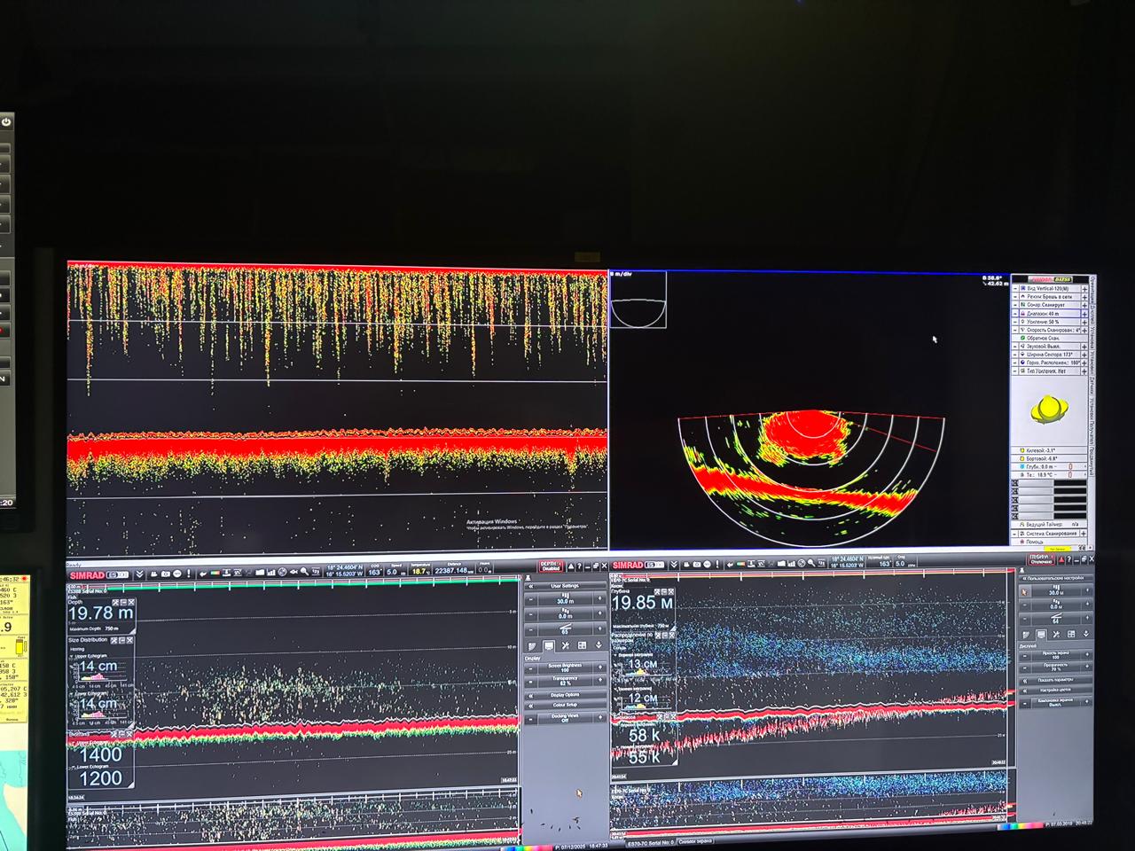Image resolution: width=1135 pixels, height=851 pixels.
Task: Close the Size Distribution info pane
Action: pos(129,640)
